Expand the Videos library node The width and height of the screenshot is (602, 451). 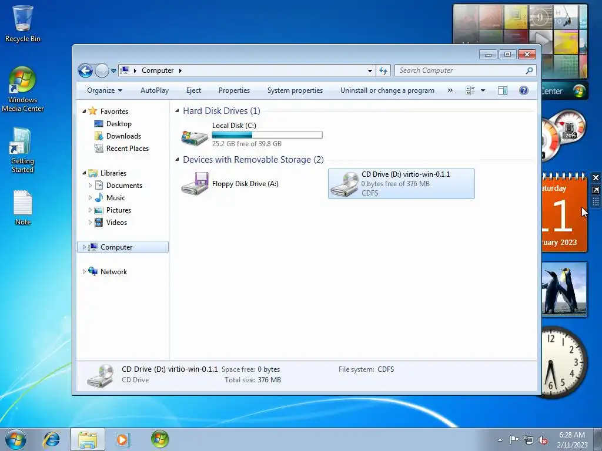(90, 223)
